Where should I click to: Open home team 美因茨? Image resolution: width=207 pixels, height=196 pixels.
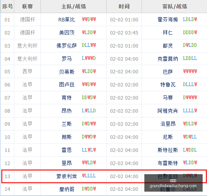[67, 33]
